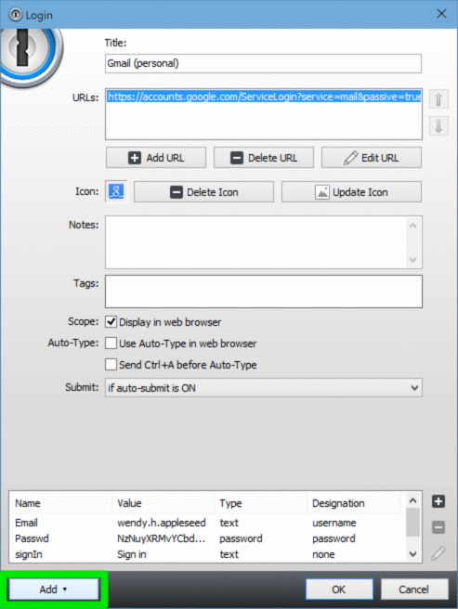Click Edit URL pencil button
Image resolution: width=458 pixels, height=609 pixels.
[x=372, y=158]
